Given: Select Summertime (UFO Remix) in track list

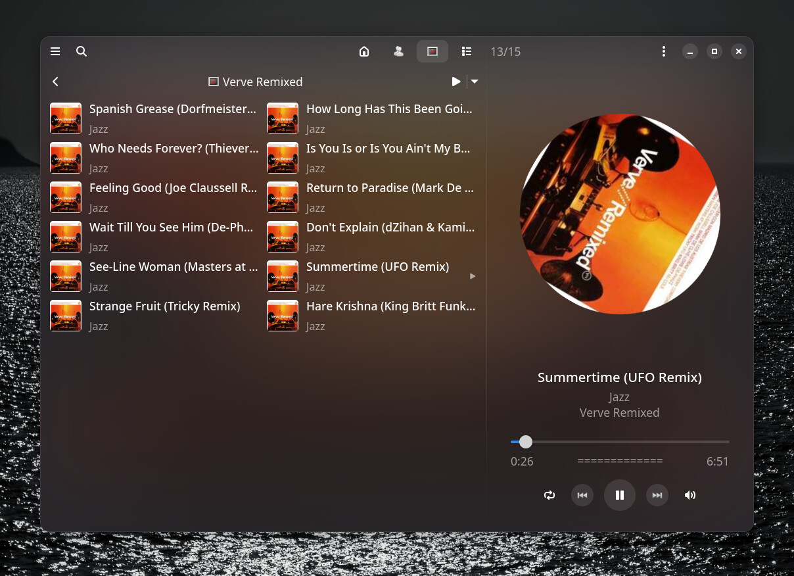Looking at the screenshot, I should tap(371, 276).
